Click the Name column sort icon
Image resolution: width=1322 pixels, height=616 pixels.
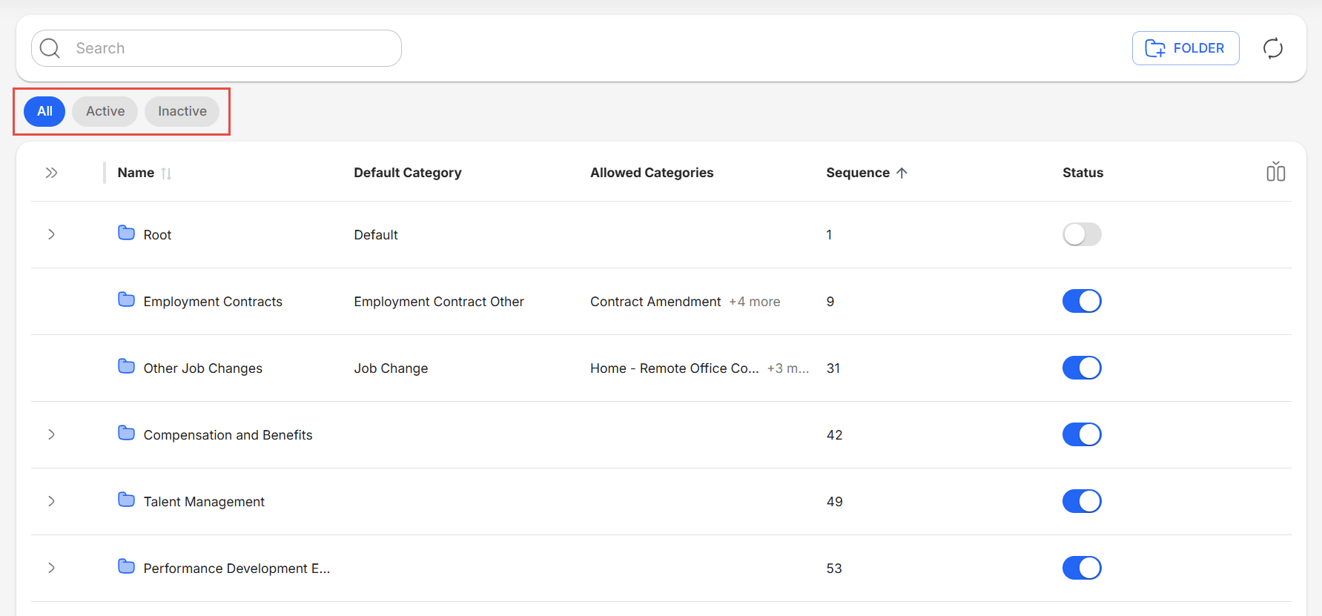(x=166, y=173)
